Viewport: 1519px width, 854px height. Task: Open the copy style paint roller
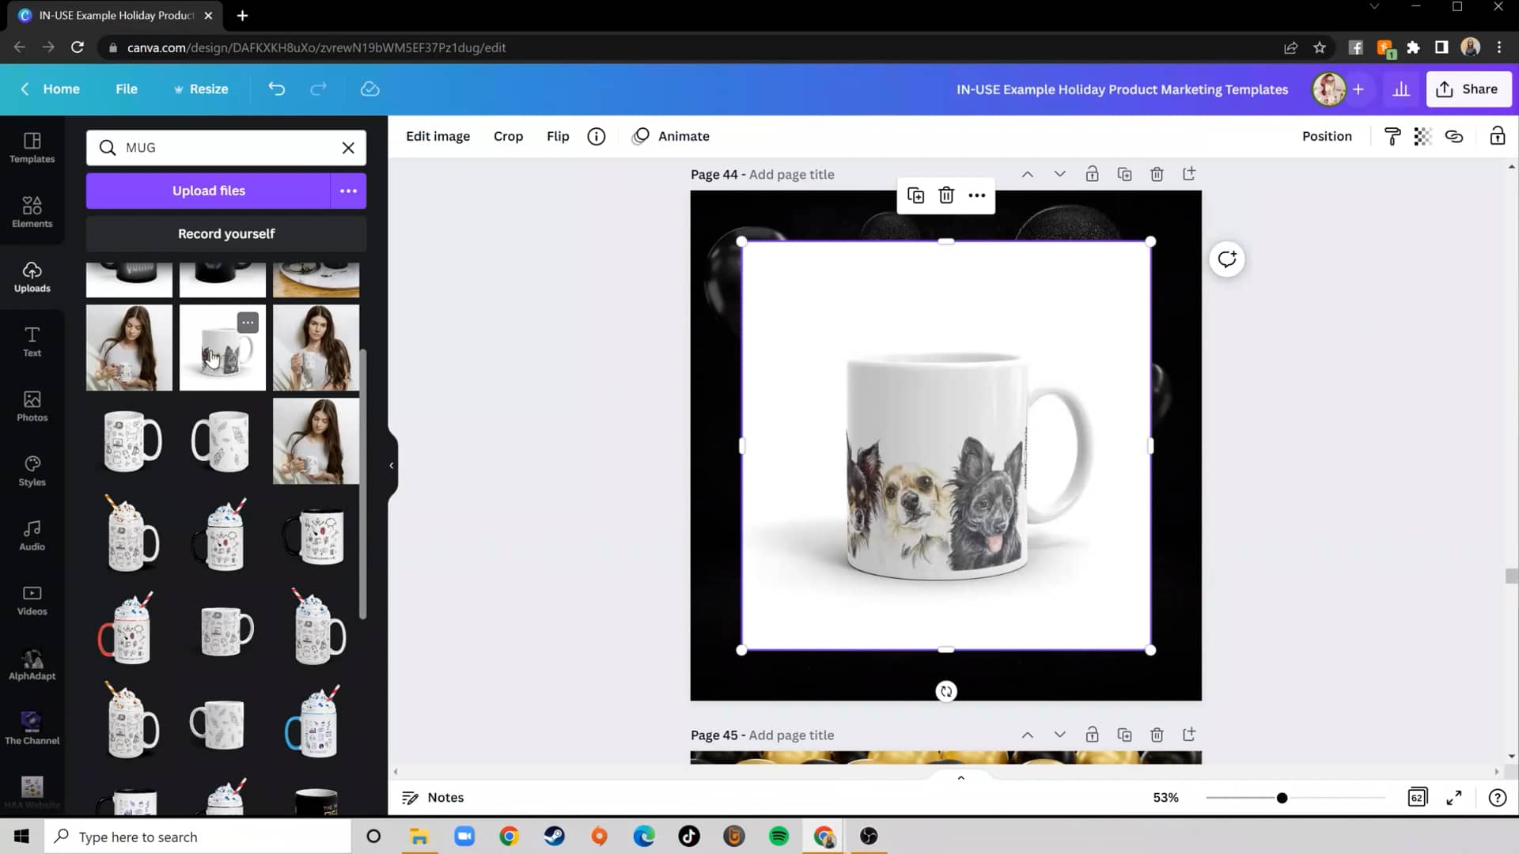(1392, 136)
